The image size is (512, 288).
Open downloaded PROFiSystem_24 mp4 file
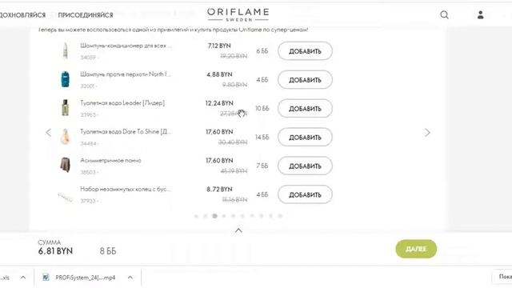[x=86, y=278]
